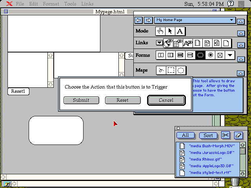Select the rectangular map region tool
251x188 pixels.
[x=171, y=70]
